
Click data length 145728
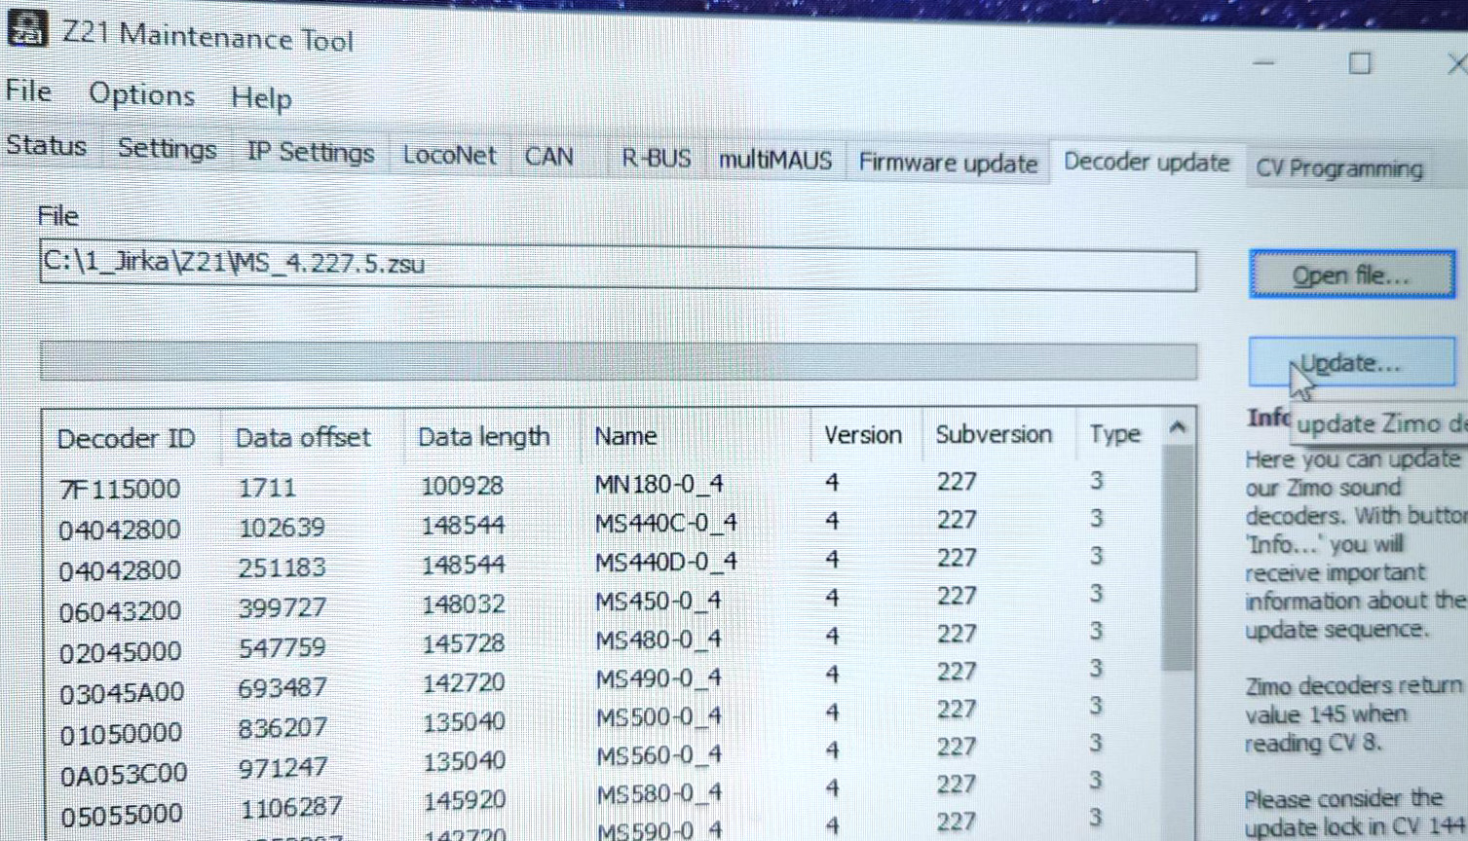463,643
